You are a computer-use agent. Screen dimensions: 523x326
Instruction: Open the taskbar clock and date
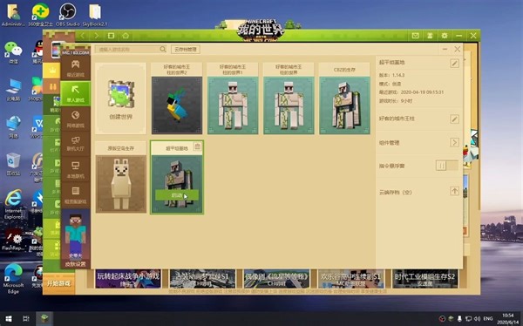pos(507,319)
